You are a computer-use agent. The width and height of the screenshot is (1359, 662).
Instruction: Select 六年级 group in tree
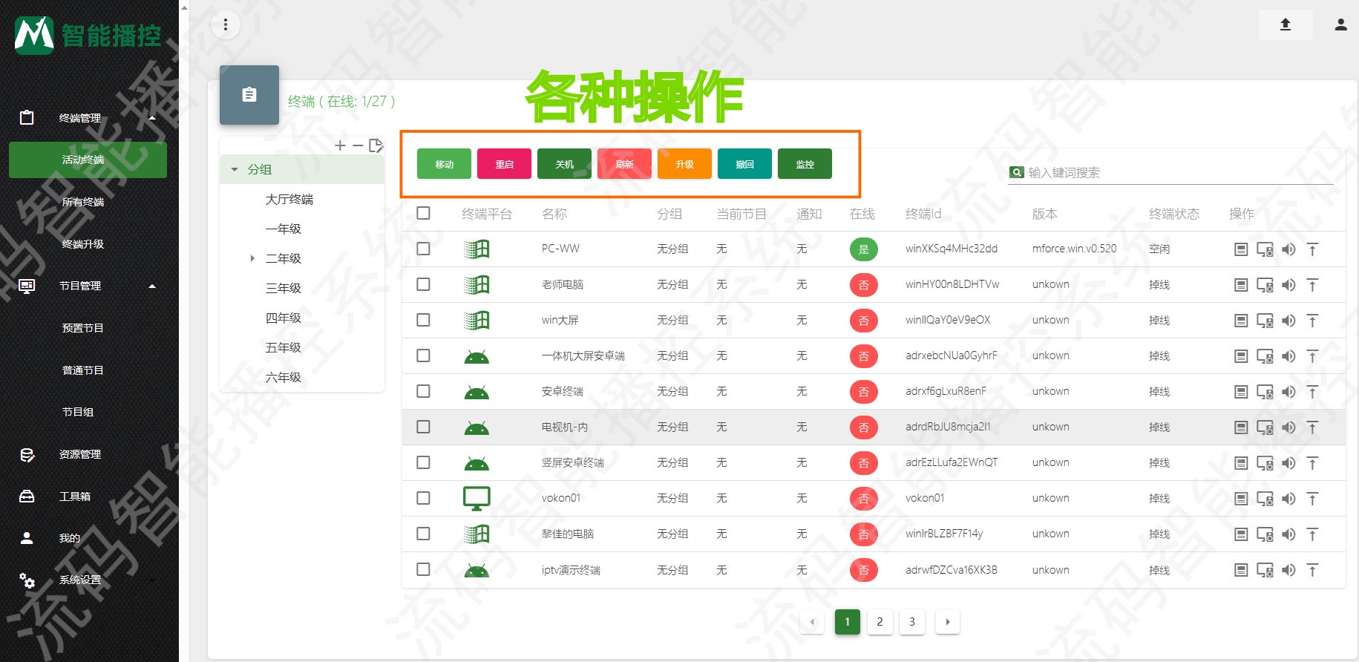click(x=284, y=377)
